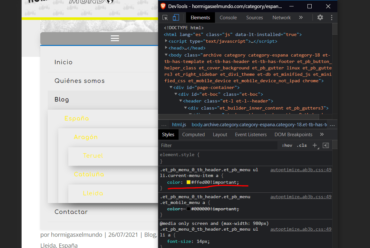Add new style rule plus icon
Viewport: 370px width, 248px height.
coord(315,146)
